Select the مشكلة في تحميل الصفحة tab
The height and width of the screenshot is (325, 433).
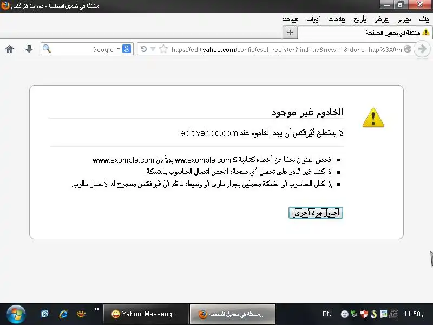pos(365,32)
